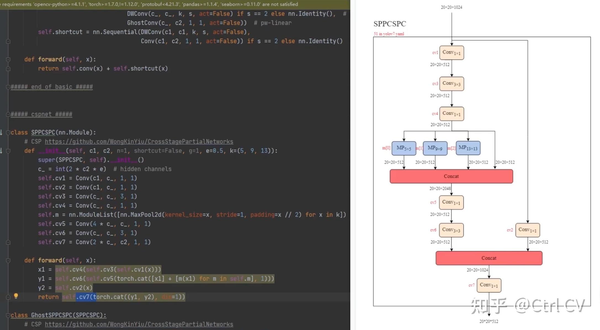Click the 'y2 = self.cv2(x)' line

coord(65,288)
